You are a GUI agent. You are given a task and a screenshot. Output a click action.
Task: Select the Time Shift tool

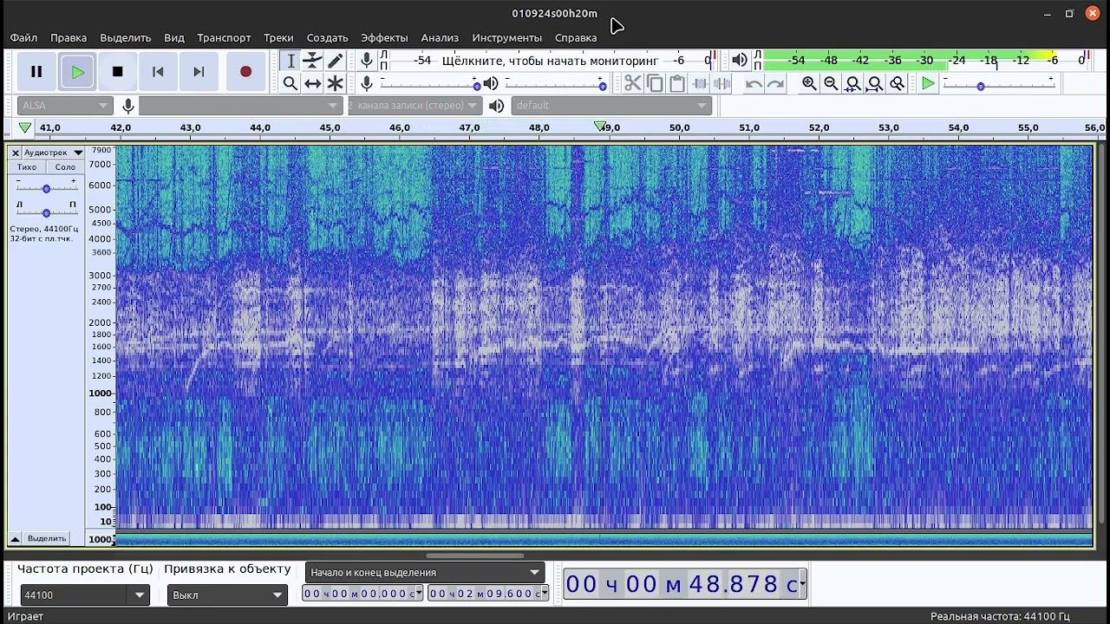[x=312, y=83]
